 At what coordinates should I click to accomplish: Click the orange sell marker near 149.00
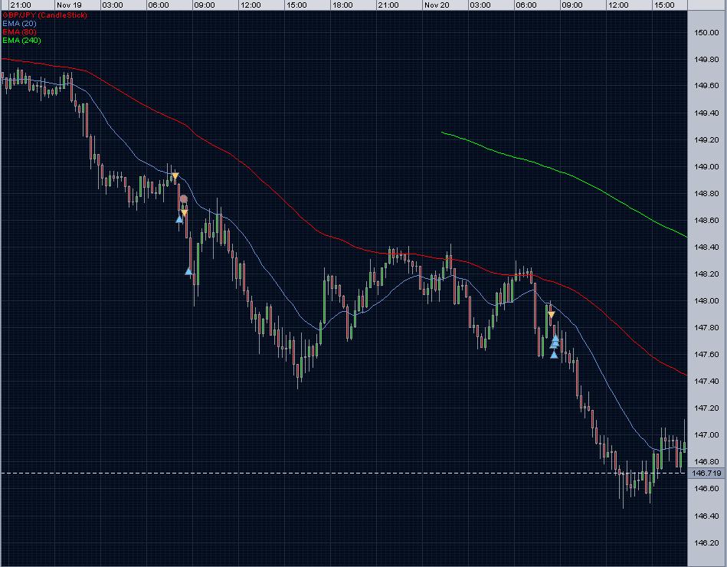pyautogui.click(x=175, y=176)
